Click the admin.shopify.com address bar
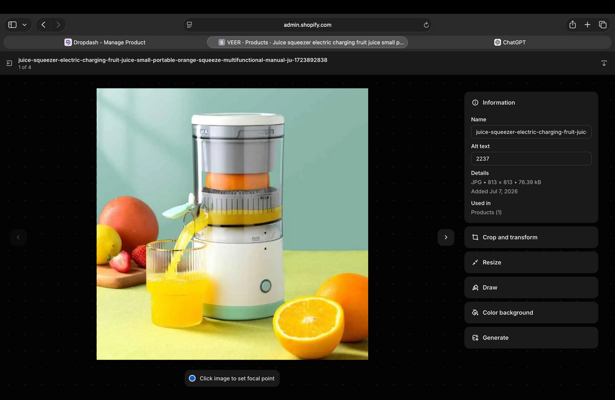Screen dimensions: 615x400 pyautogui.click(x=307, y=25)
